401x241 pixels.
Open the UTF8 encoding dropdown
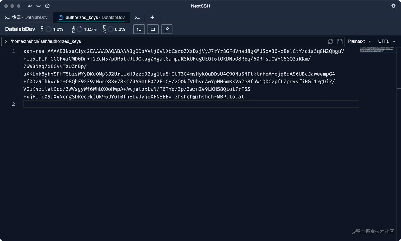click(386, 41)
